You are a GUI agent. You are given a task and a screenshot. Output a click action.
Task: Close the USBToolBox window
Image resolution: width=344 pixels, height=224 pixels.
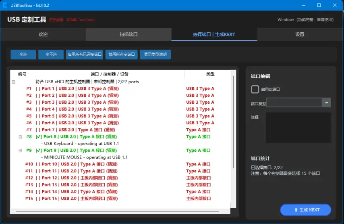[x=336, y=5]
